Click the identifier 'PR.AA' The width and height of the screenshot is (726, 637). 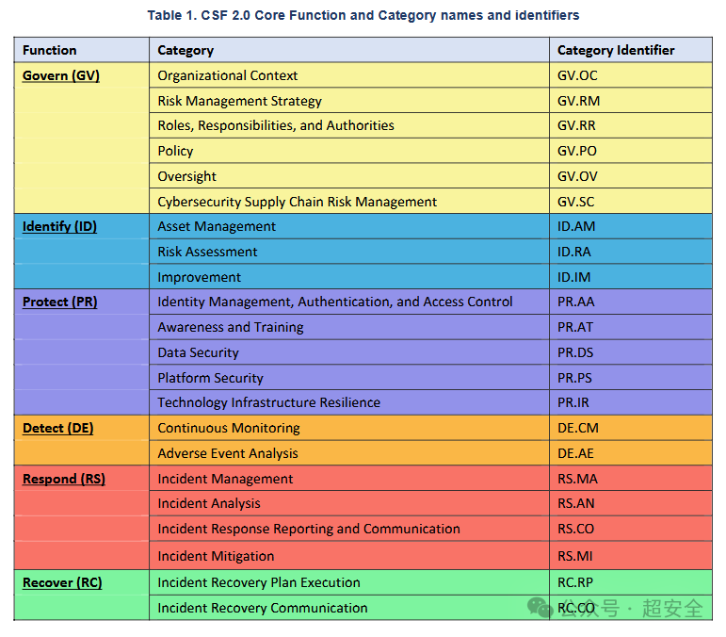576,302
